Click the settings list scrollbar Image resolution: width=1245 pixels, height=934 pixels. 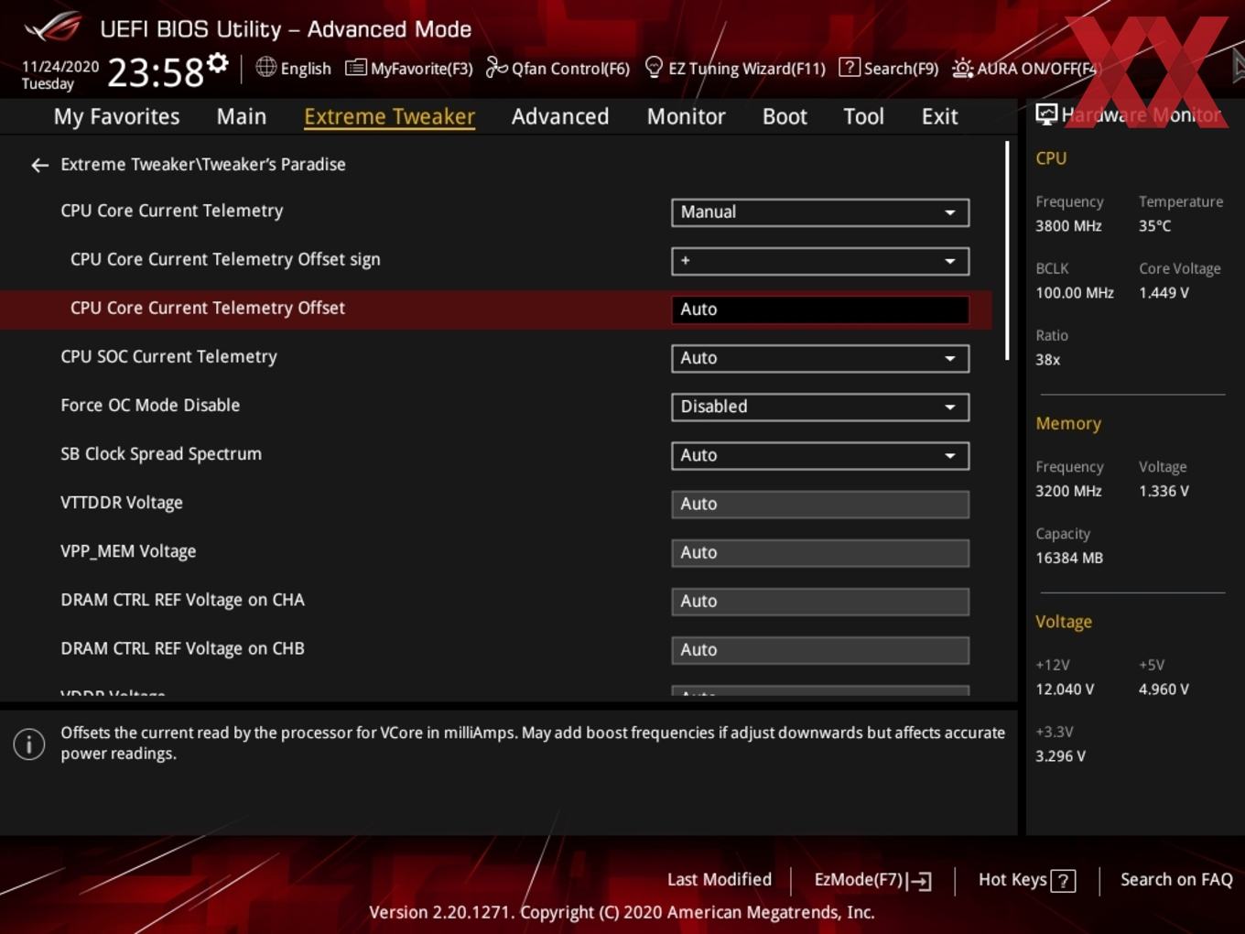pos(1007,251)
